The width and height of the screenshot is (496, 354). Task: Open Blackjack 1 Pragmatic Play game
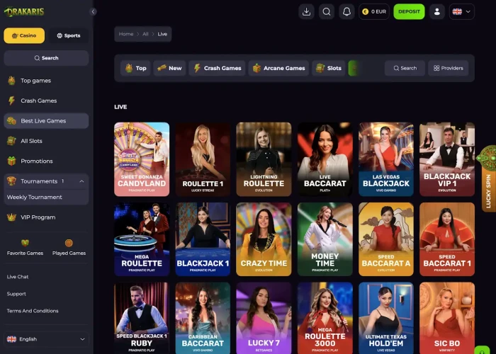click(x=203, y=239)
